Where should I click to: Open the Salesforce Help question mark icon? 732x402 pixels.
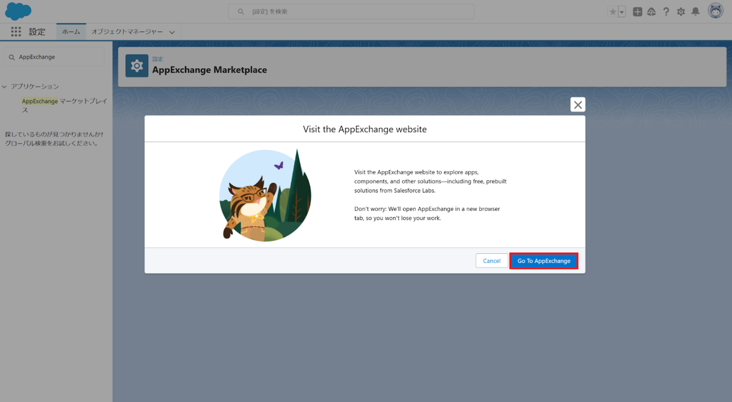[666, 11]
